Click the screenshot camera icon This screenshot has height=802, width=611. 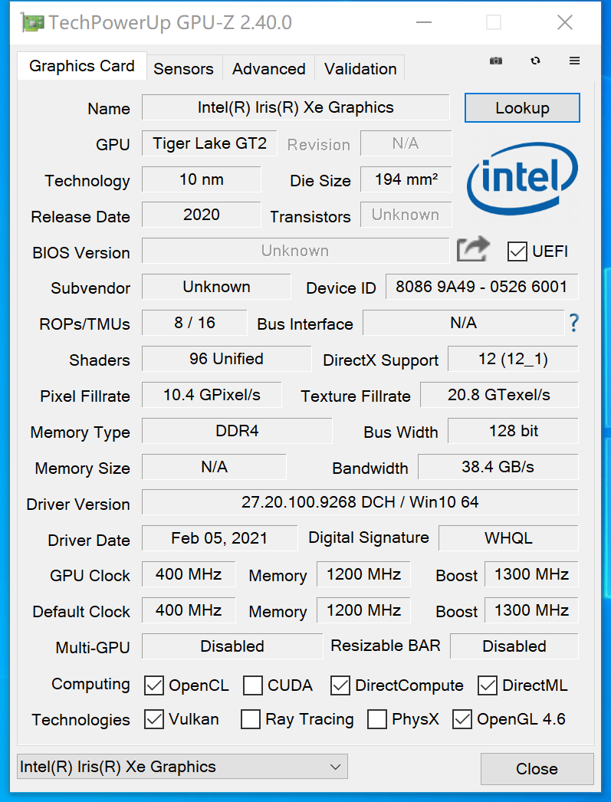(x=496, y=61)
